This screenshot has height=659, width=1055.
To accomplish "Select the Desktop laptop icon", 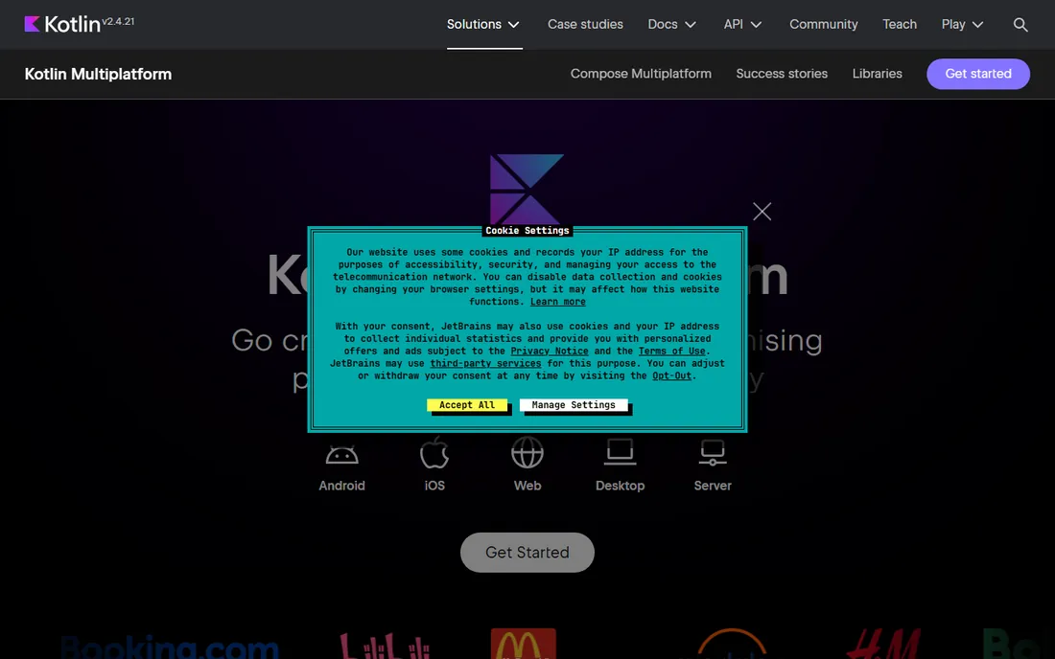I will [620, 451].
